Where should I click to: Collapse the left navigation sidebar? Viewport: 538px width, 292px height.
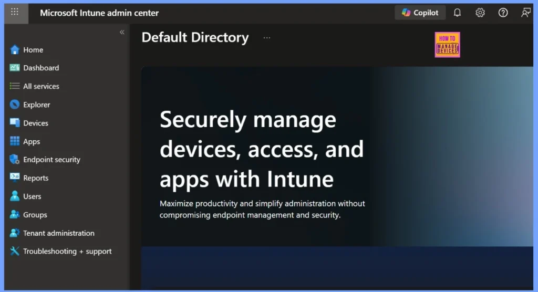tap(122, 32)
